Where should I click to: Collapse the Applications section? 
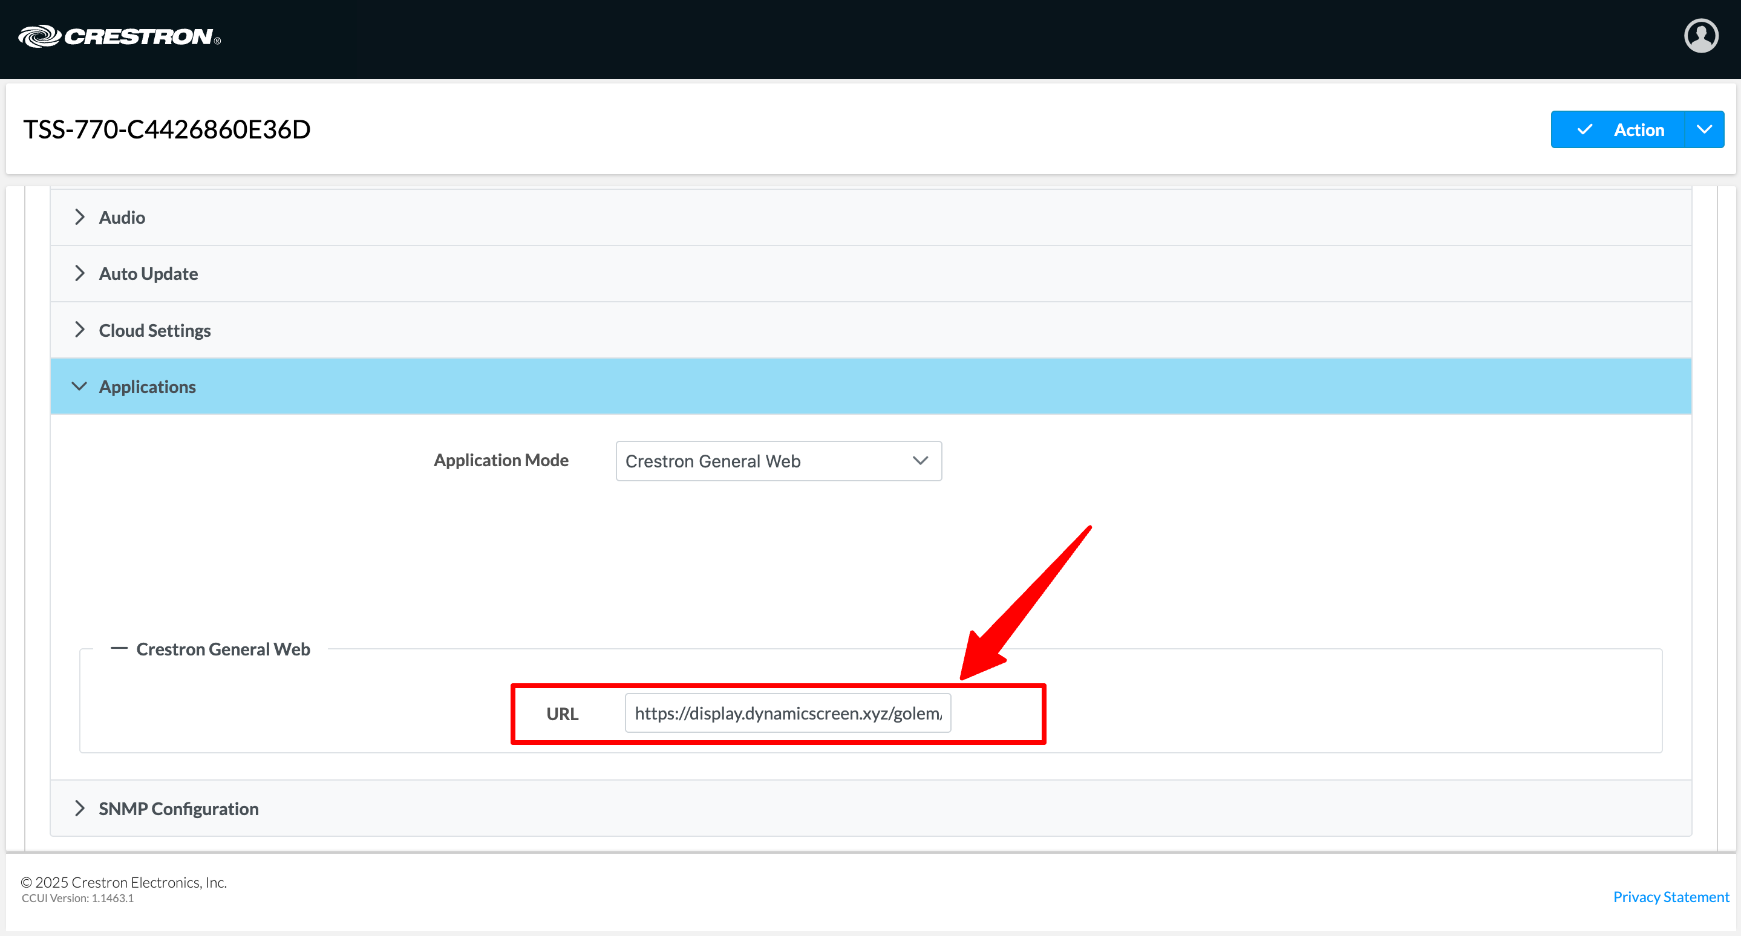[x=870, y=386]
